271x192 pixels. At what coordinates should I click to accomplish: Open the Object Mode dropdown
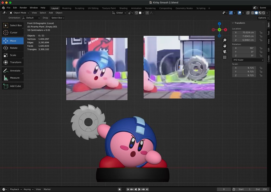(x=19, y=13)
